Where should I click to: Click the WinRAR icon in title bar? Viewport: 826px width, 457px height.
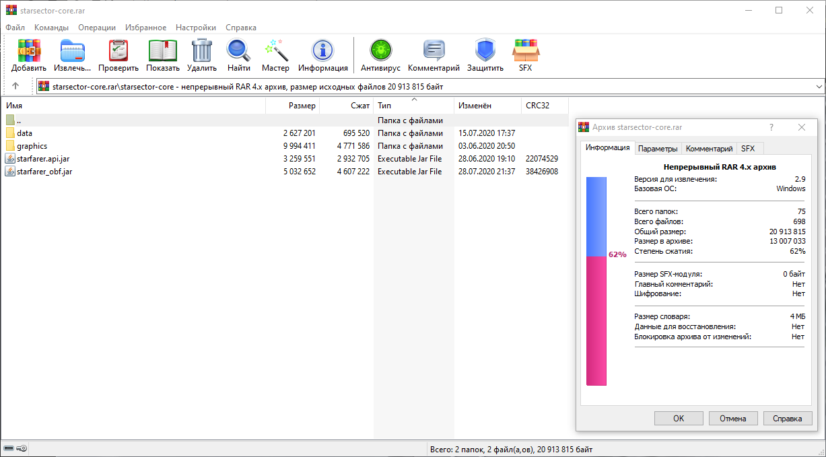point(11,10)
